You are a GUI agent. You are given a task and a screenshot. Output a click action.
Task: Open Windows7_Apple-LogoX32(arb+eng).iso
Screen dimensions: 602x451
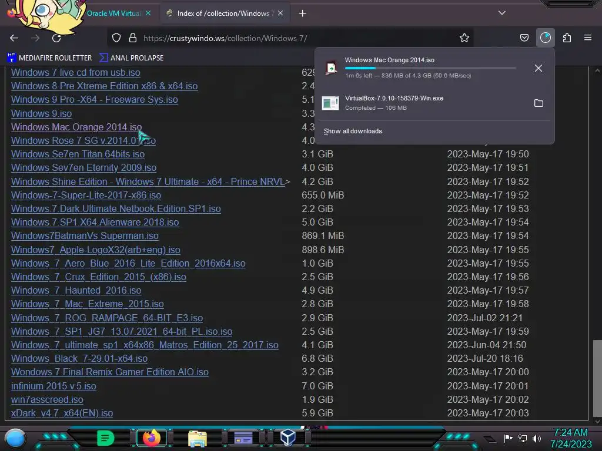point(96,250)
